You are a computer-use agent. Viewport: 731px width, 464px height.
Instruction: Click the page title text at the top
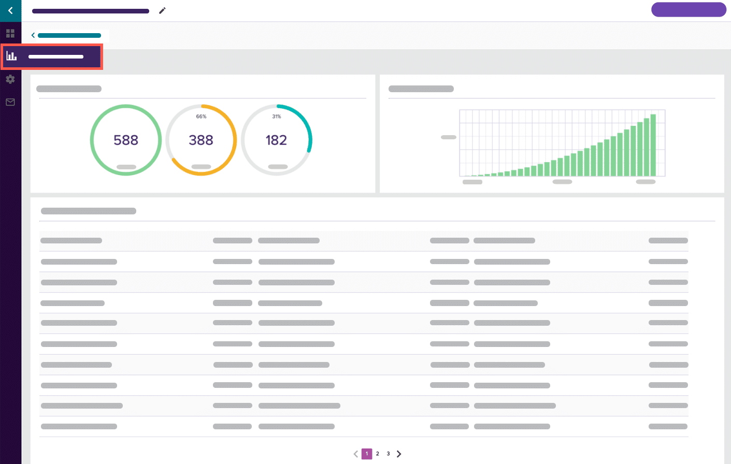coord(91,11)
